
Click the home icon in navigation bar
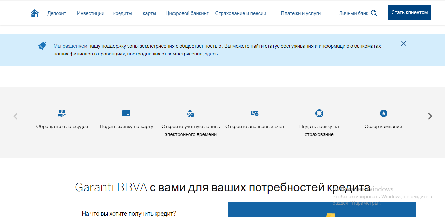point(35,13)
